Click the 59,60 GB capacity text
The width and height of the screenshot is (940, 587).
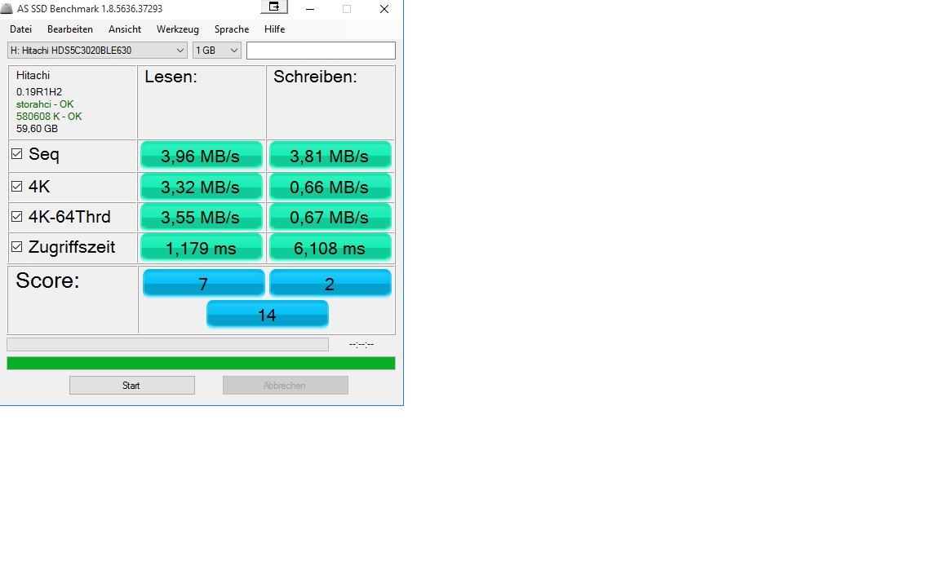[x=38, y=128]
